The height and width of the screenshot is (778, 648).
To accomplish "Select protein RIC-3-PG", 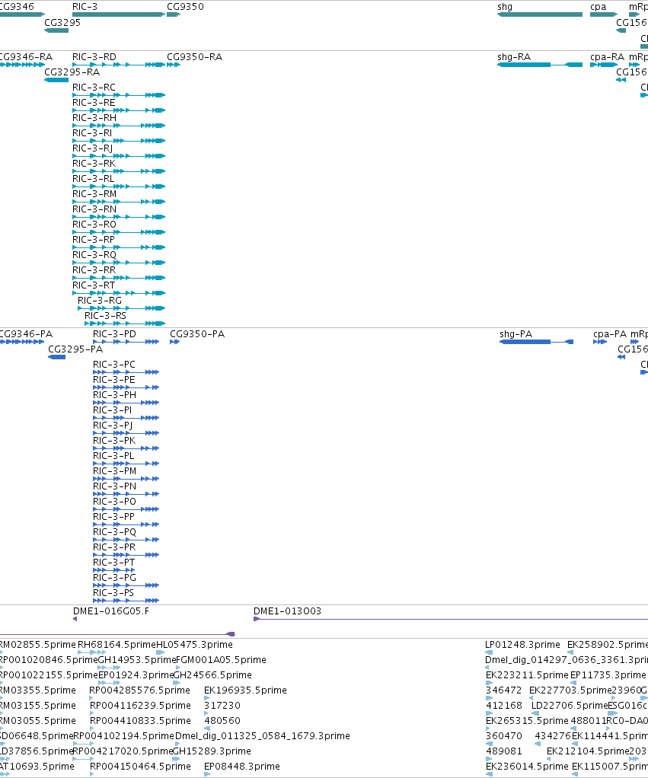I will 126,585.
